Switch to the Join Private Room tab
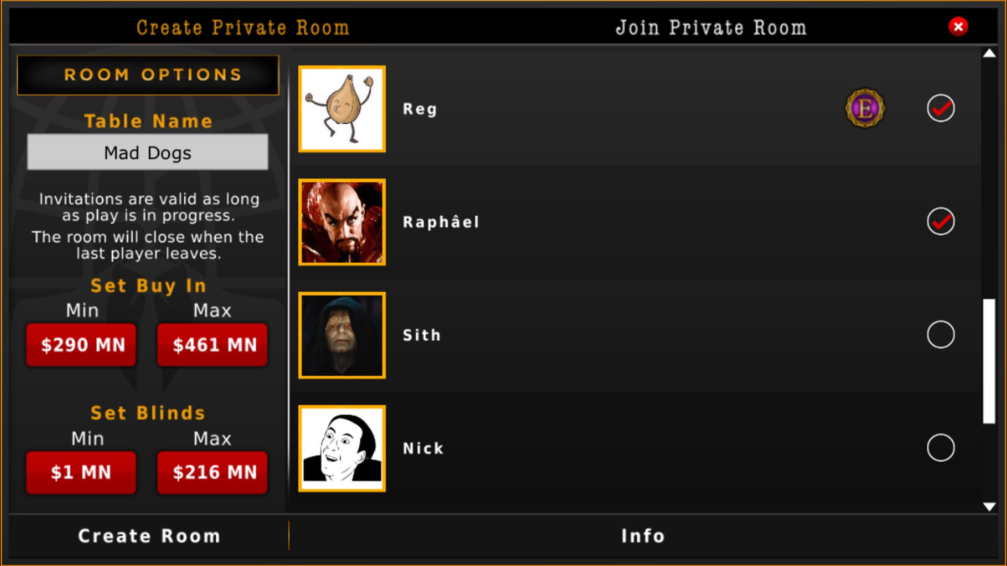 [x=711, y=27]
